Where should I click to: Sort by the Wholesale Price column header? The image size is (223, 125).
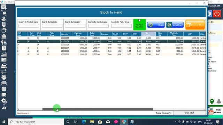[175, 34]
